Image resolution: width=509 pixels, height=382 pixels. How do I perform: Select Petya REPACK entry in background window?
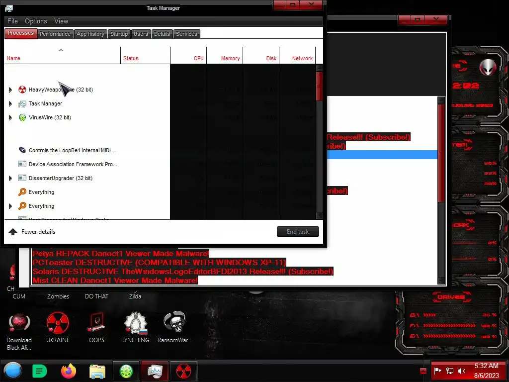click(121, 253)
